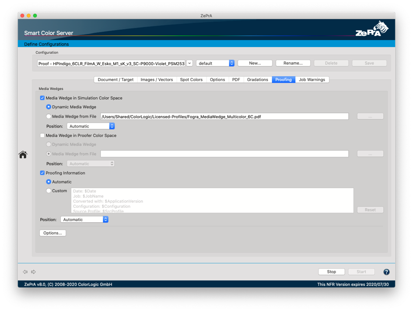Browse for simulation media wedge file
The width and height of the screenshot is (413, 311).
pyautogui.click(x=370, y=116)
